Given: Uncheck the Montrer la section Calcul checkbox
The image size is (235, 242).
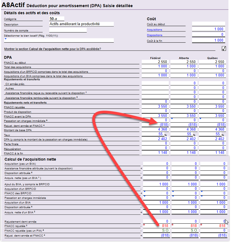Looking at the screenshot, I should pyautogui.click(x=224, y=49).
